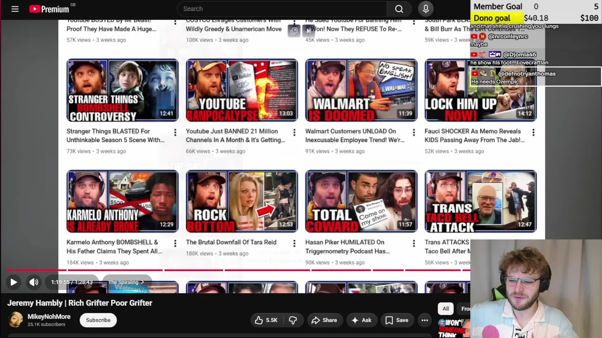Open Trans Taco Bell Attack thumbnail
602x338 pixels.
pos(480,201)
